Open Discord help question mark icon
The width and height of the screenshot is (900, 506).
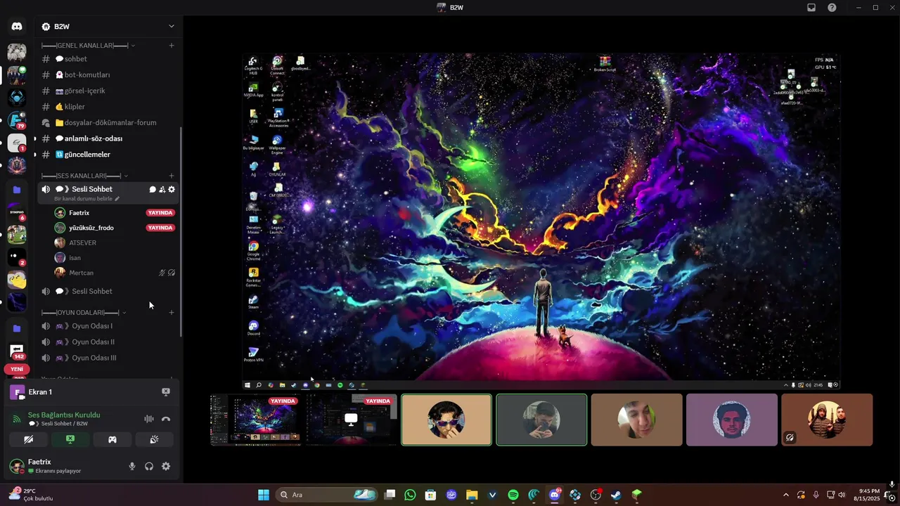coord(832,8)
